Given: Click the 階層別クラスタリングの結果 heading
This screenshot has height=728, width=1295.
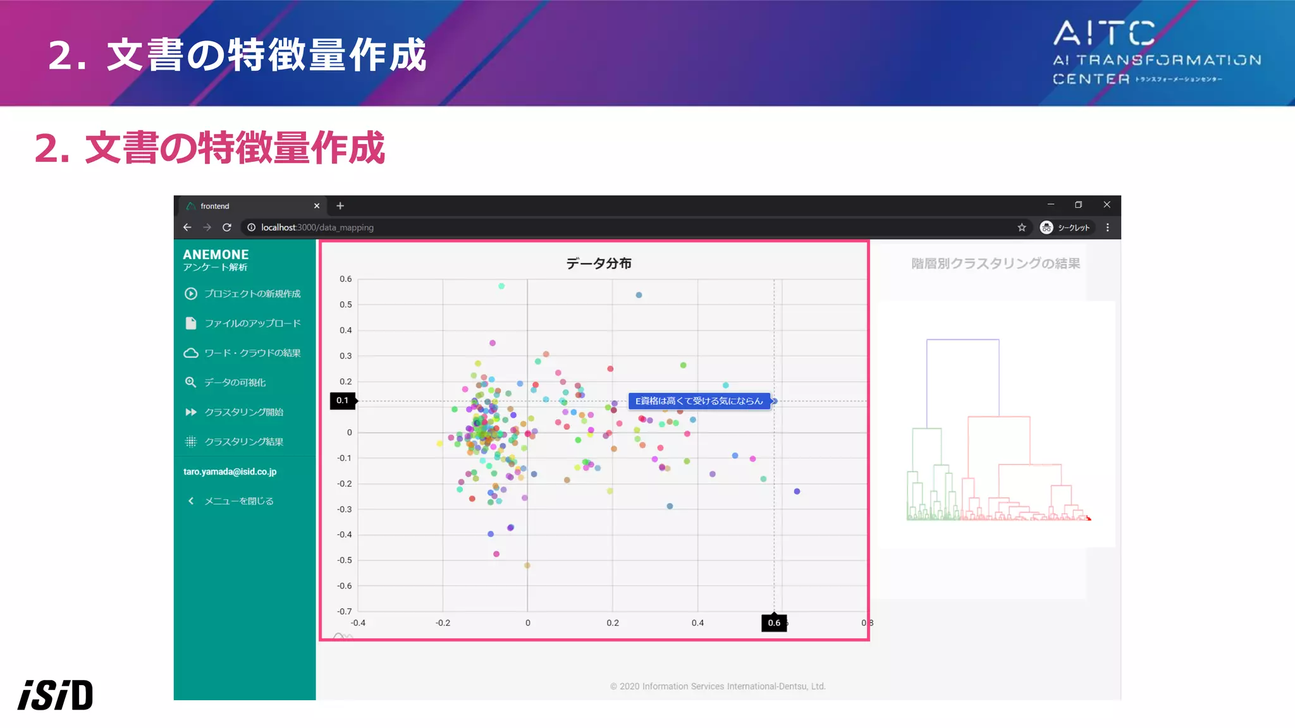Looking at the screenshot, I should [x=995, y=264].
